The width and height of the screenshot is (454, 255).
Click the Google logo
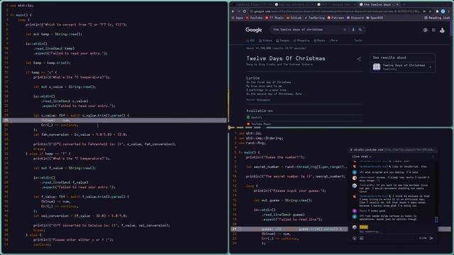point(254,30)
